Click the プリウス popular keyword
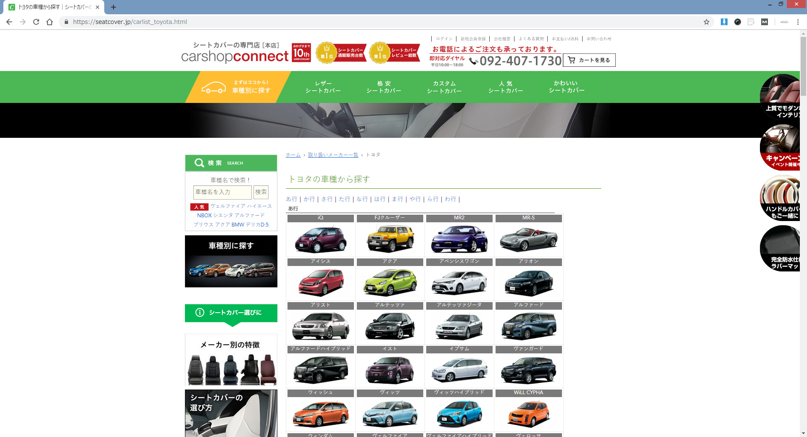The height and width of the screenshot is (437, 807). point(203,224)
